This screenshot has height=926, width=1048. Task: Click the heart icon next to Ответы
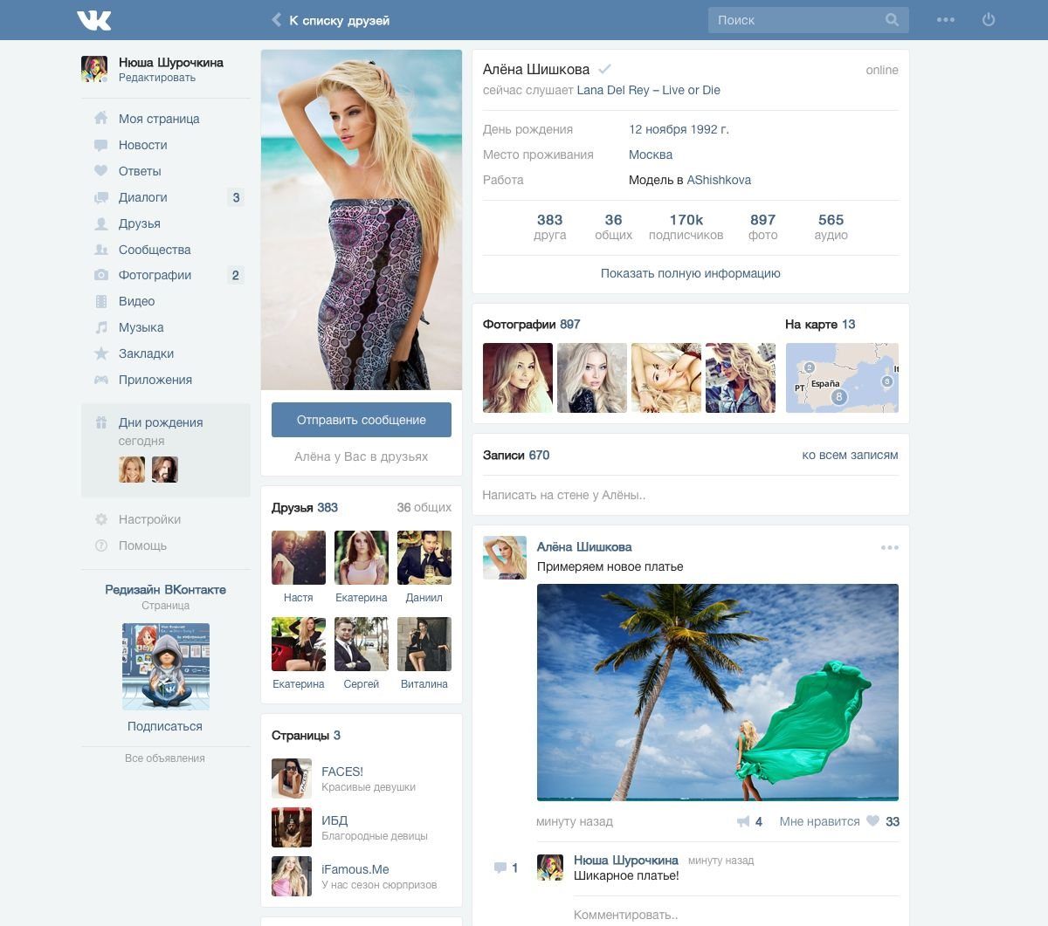click(x=101, y=171)
